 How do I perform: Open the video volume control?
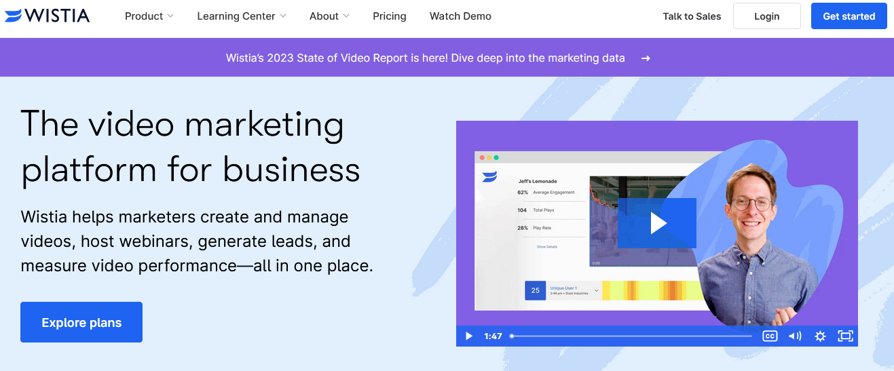click(795, 336)
